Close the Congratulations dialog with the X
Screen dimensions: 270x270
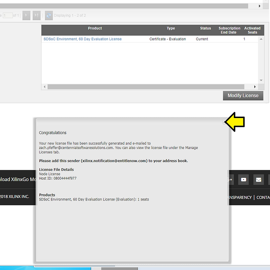coord(224,122)
